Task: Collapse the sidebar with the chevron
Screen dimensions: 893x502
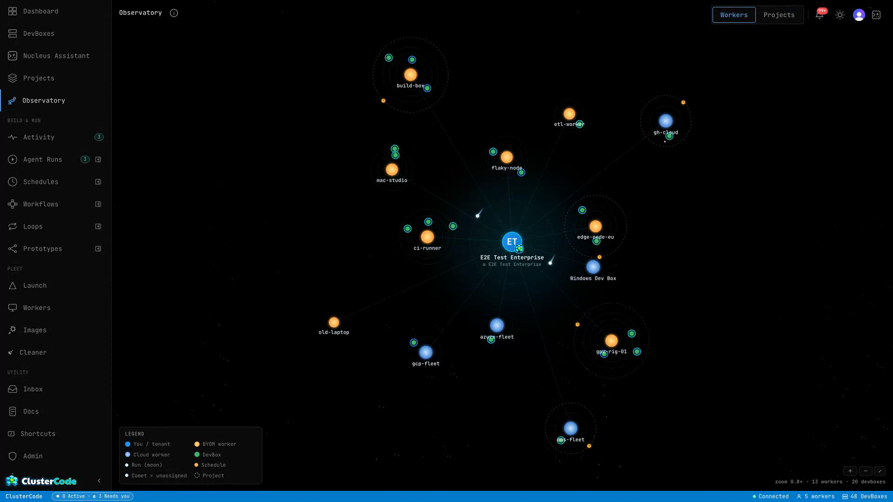Action: (99, 481)
